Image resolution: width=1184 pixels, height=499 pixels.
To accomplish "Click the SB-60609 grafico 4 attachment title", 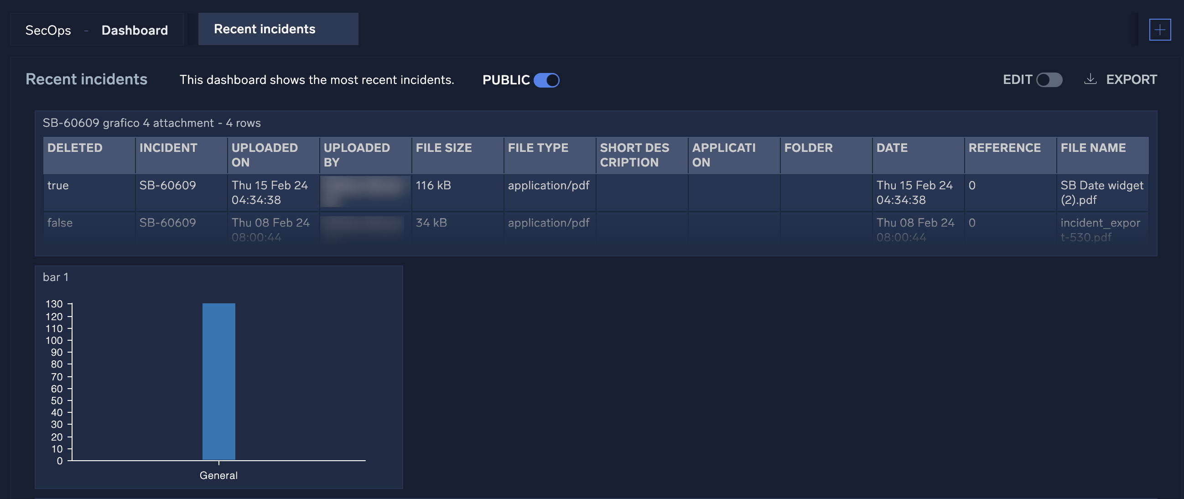I will (x=151, y=123).
